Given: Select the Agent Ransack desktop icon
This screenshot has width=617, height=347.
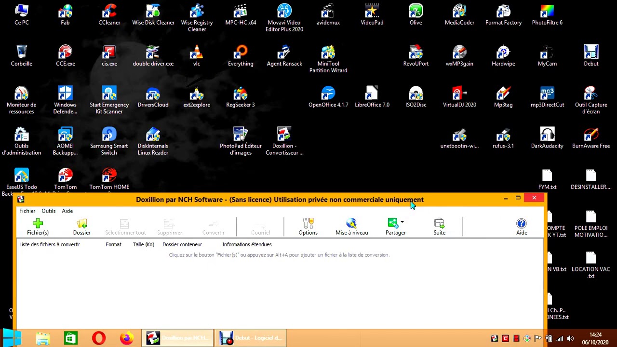Looking at the screenshot, I should [x=284, y=55].
